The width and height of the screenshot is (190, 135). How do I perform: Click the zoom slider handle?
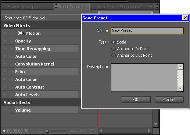click(47, 131)
